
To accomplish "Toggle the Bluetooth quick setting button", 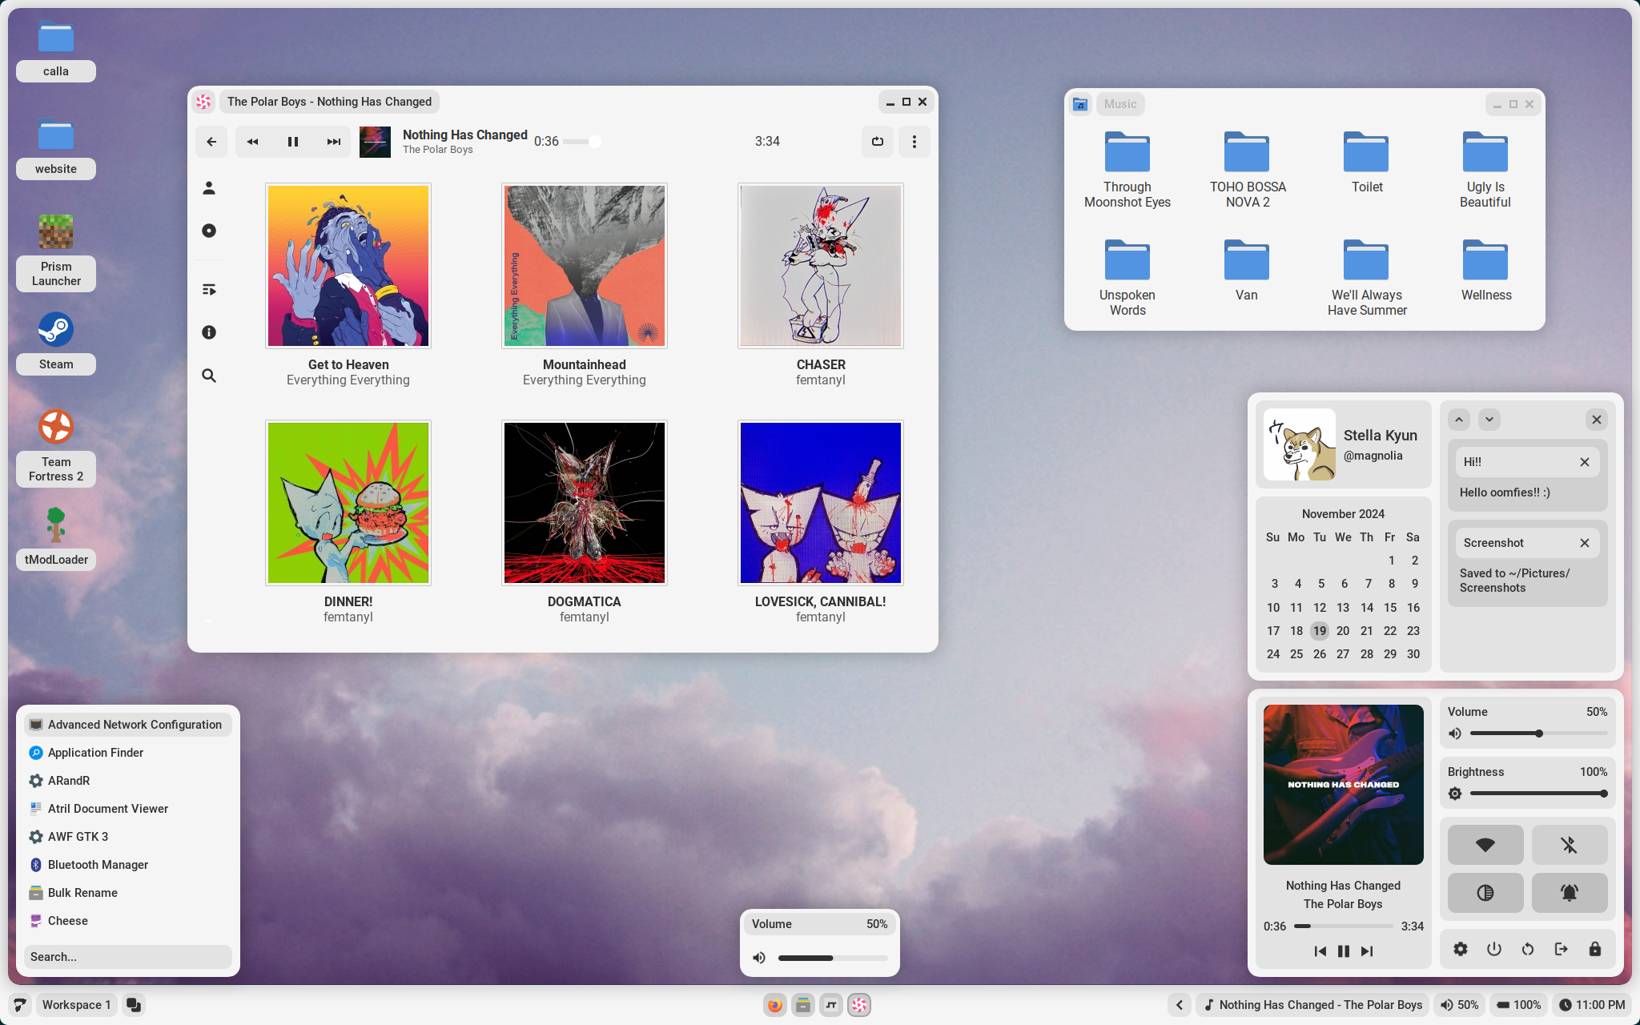I will 1569,845.
